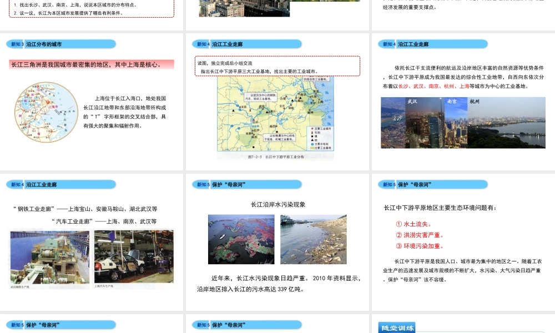Screen dimensions: 555x333
Task: Open the 武汉钢铁生产线 factory photo
Action: pos(49,257)
